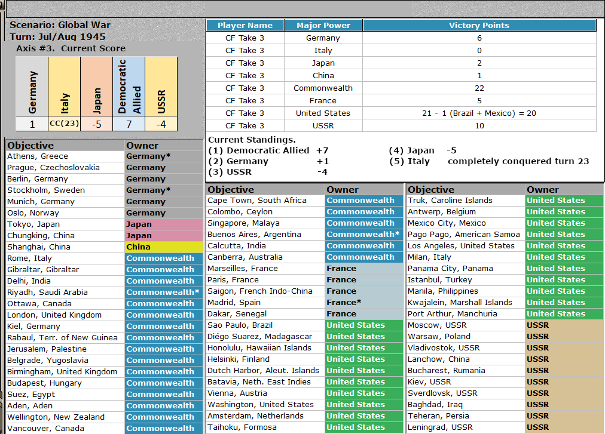Select Wellington, New Zealand objective
The image size is (605, 434).
(65, 417)
